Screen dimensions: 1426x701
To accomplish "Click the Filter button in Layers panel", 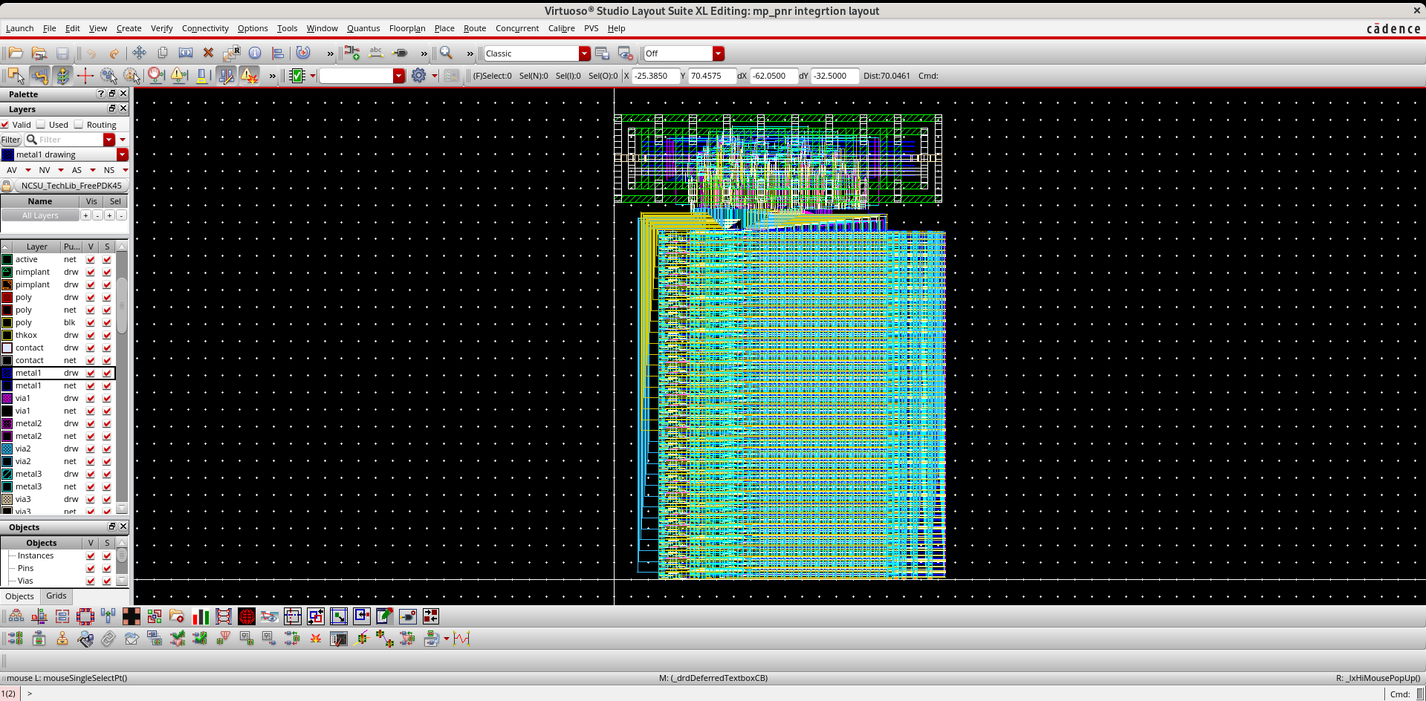I will click(11, 140).
